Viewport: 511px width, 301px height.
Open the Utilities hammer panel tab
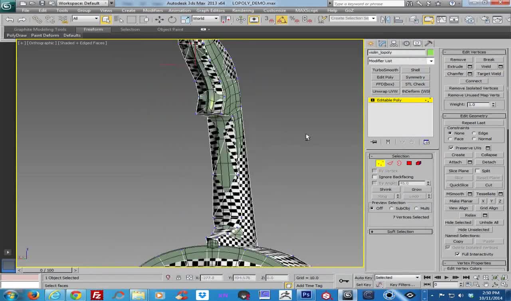tap(428, 44)
